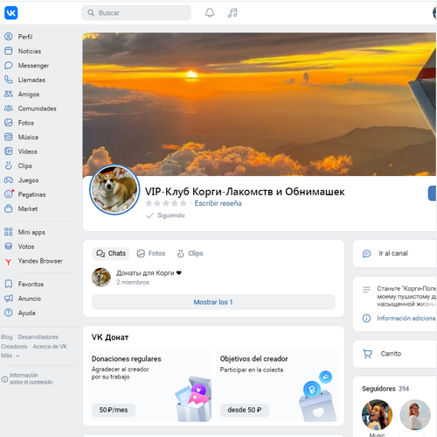Screen dimensions: 437x437
Task: Open the second follower avatar beside Music
Action: tap(415, 415)
